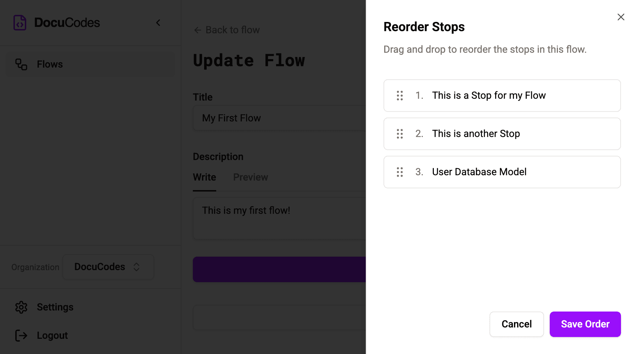Click the back arrow before Back to flow
The width and height of the screenshot is (638, 354).
(197, 30)
